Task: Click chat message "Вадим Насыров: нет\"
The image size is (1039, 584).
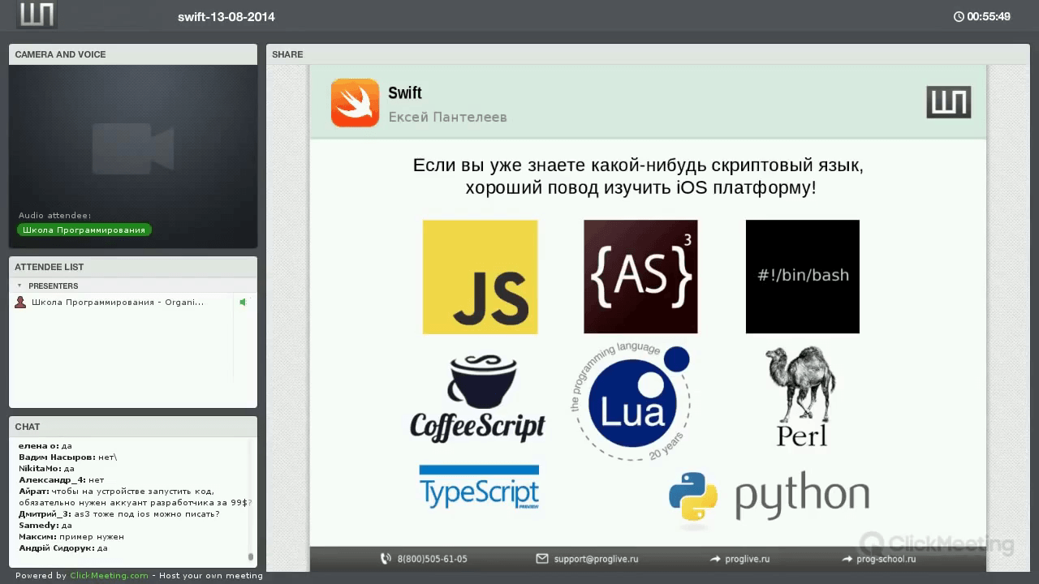Action: click(x=68, y=457)
